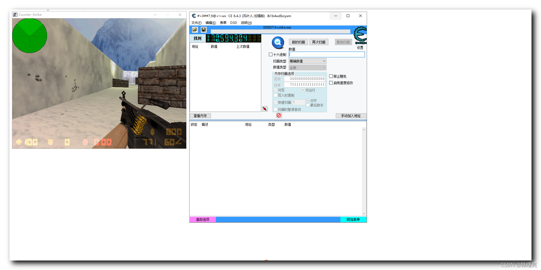Click the 再次扫描 button
Viewport: 541px width, 270px height.
319,42
